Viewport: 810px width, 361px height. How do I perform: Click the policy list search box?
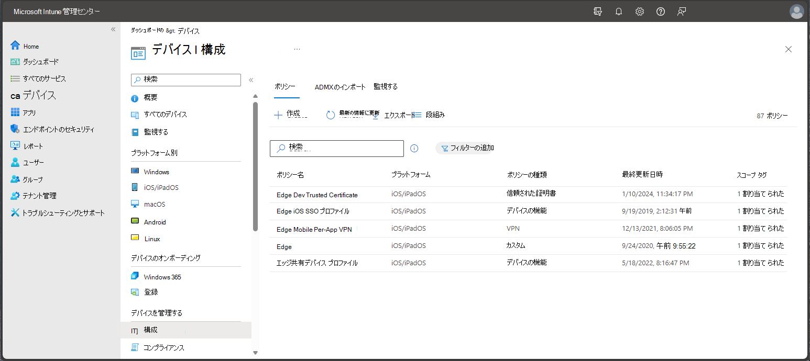coord(337,149)
